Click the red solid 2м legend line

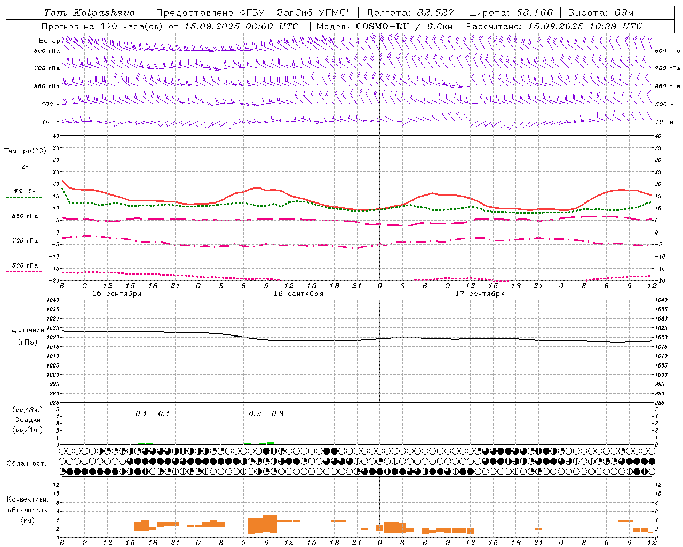(25, 173)
